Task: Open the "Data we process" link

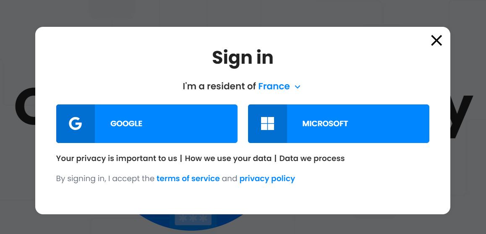Action: click(312, 159)
